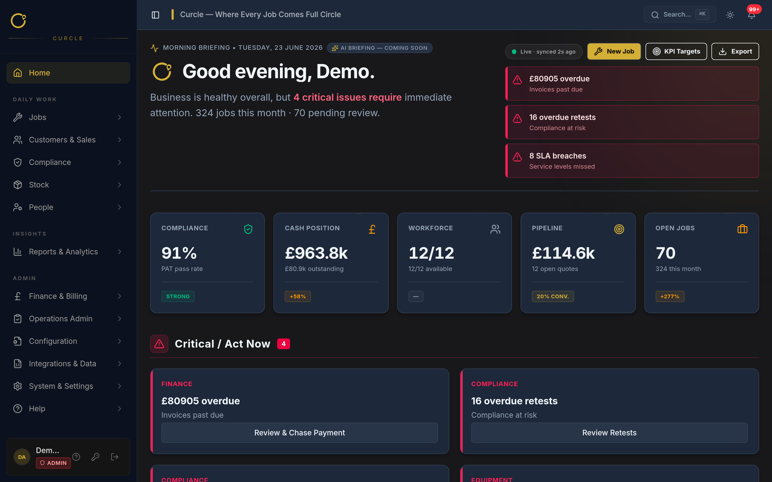Click the help circle icon in user panel
Screen dimensions: 772x482
[x=76, y=457]
